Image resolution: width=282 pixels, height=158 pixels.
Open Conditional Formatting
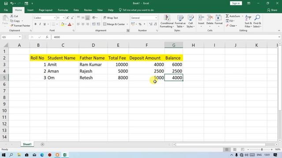pos(167,22)
